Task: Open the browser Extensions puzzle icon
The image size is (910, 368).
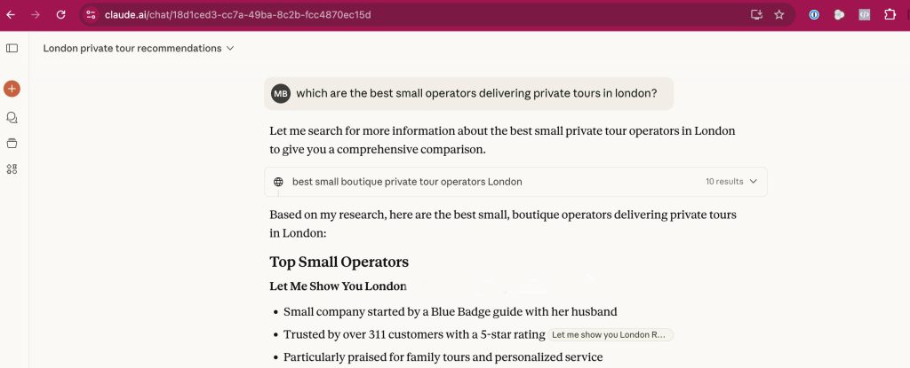Action: (x=890, y=14)
